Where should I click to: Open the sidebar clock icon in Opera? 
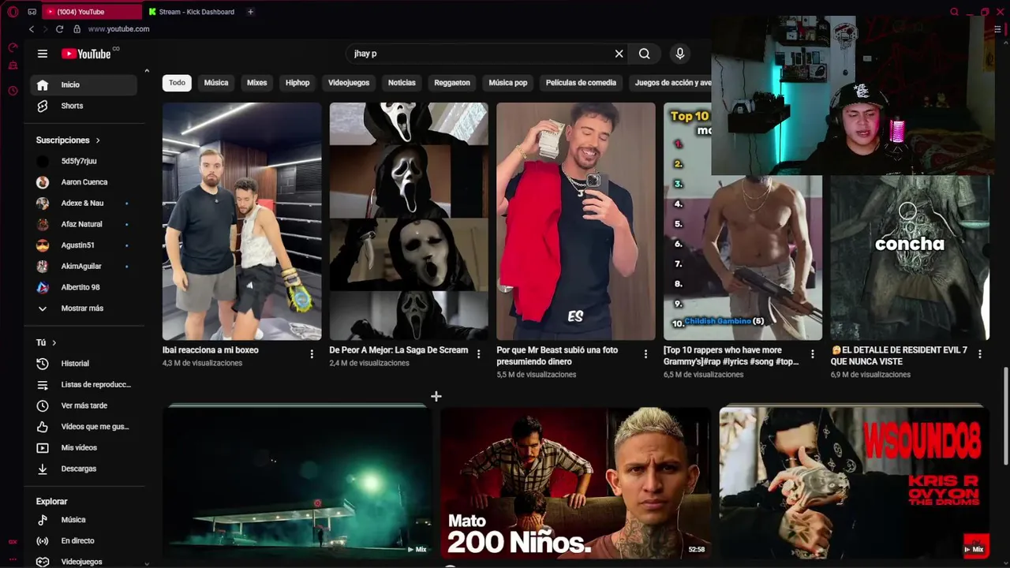click(13, 91)
